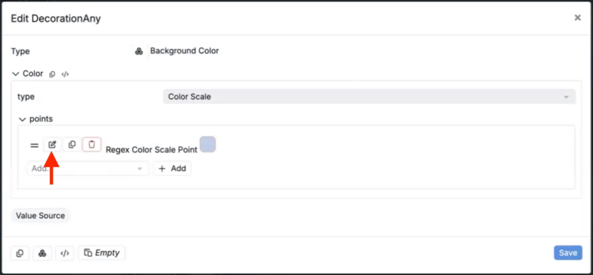Copy the Color section using the copy icon

[x=53, y=74]
